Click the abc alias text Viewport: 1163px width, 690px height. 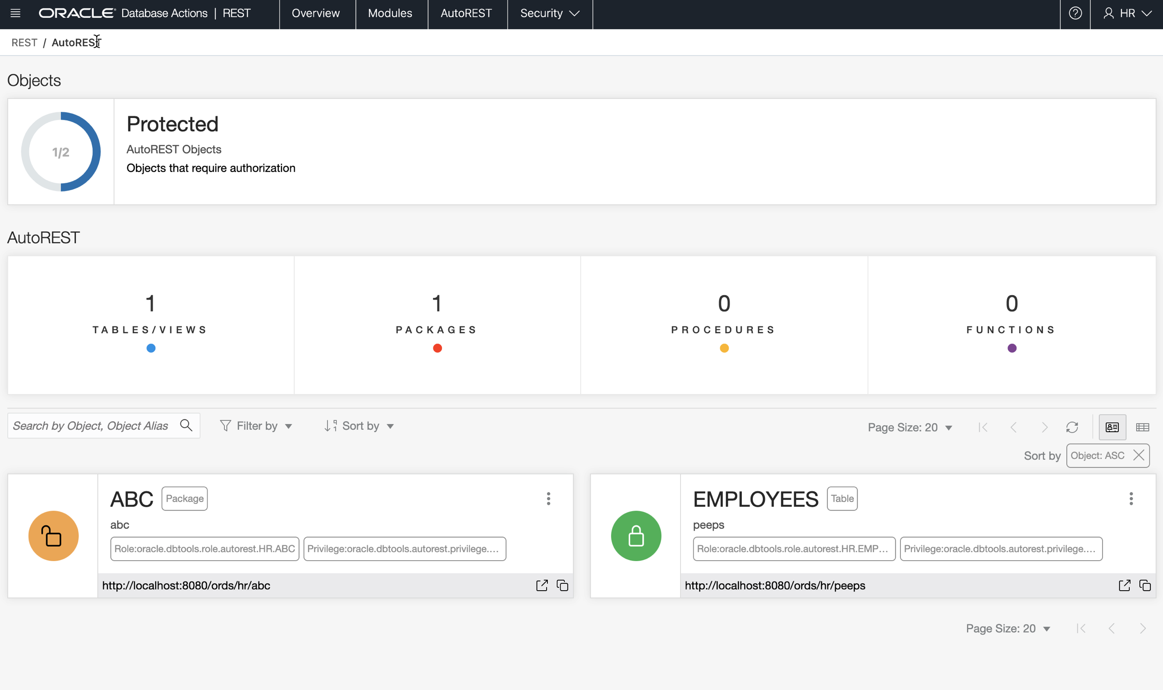pyautogui.click(x=119, y=525)
